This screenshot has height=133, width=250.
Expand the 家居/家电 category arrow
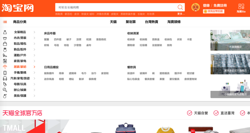pyautogui.click(x=34, y=61)
